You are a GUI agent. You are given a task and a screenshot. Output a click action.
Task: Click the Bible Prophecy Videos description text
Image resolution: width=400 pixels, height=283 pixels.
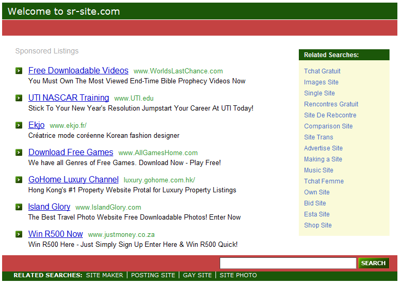(137, 81)
